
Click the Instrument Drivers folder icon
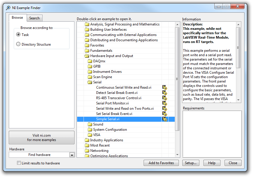90,71
